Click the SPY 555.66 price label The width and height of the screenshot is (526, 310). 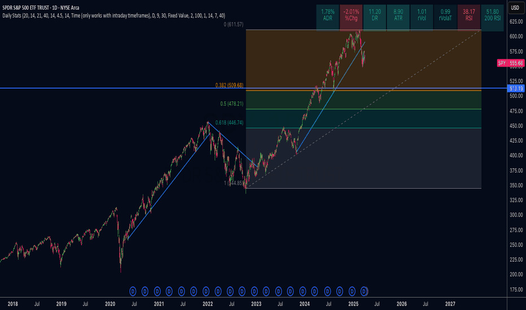pyautogui.click(x=510, y=63)
